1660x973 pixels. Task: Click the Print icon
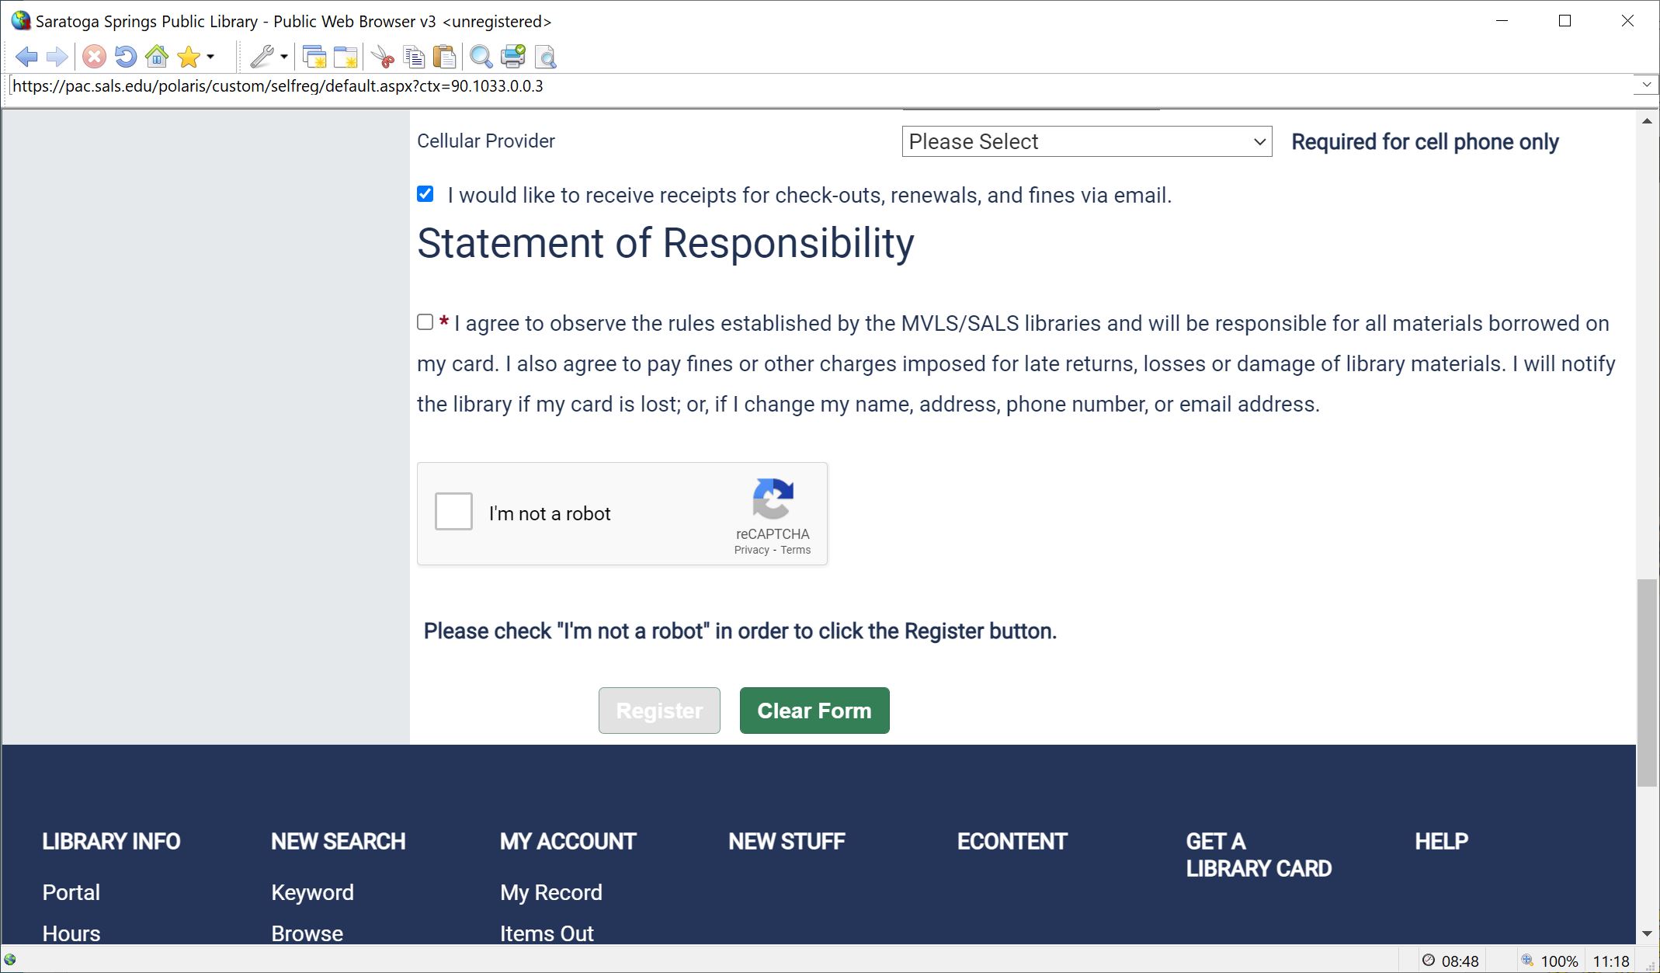click(513, 57)
